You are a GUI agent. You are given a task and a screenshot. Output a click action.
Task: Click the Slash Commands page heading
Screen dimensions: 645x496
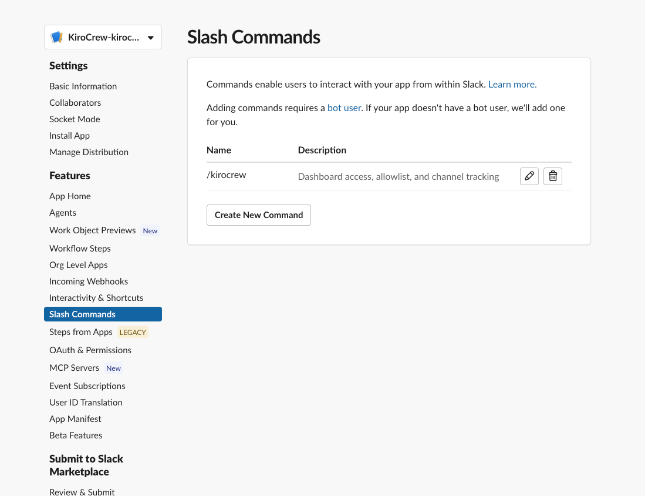(254, 37)
